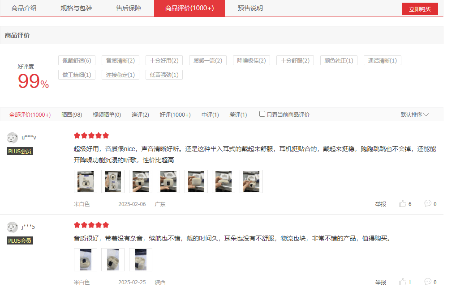The height and width of the screenshot is (295, 456).
Task: Open comment bubble on j***5's review
Action: tap(427, 282)
